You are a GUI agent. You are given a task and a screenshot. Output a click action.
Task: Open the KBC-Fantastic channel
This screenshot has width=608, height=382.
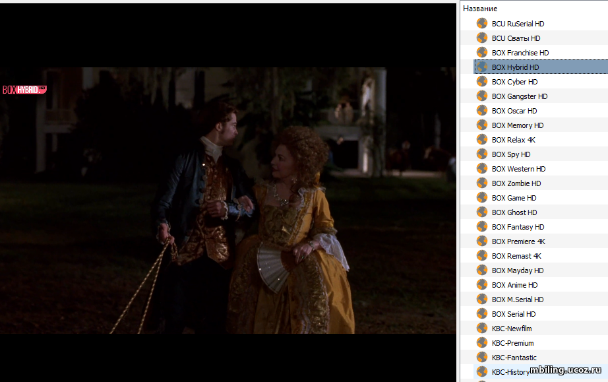pyautogui.click(x=514, y=358)
